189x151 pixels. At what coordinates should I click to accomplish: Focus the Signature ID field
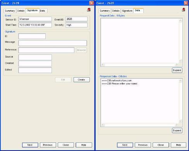(x=32, y=36)
